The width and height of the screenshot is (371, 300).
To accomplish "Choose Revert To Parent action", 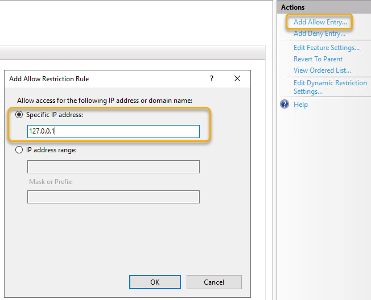I will (x=318, y=59).
